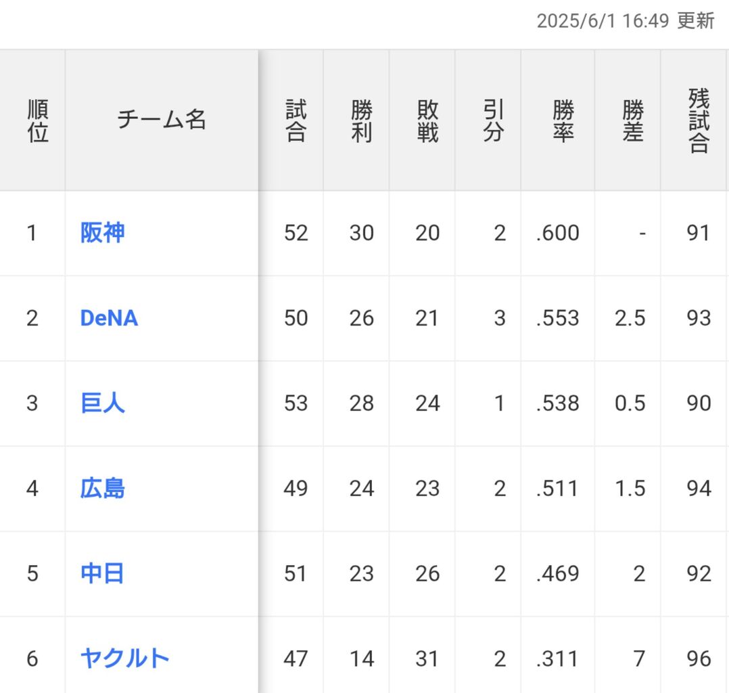The width and height of the screenshot is (729, 693).
Task: Open the 広島 team link
Action: (102, 488)
